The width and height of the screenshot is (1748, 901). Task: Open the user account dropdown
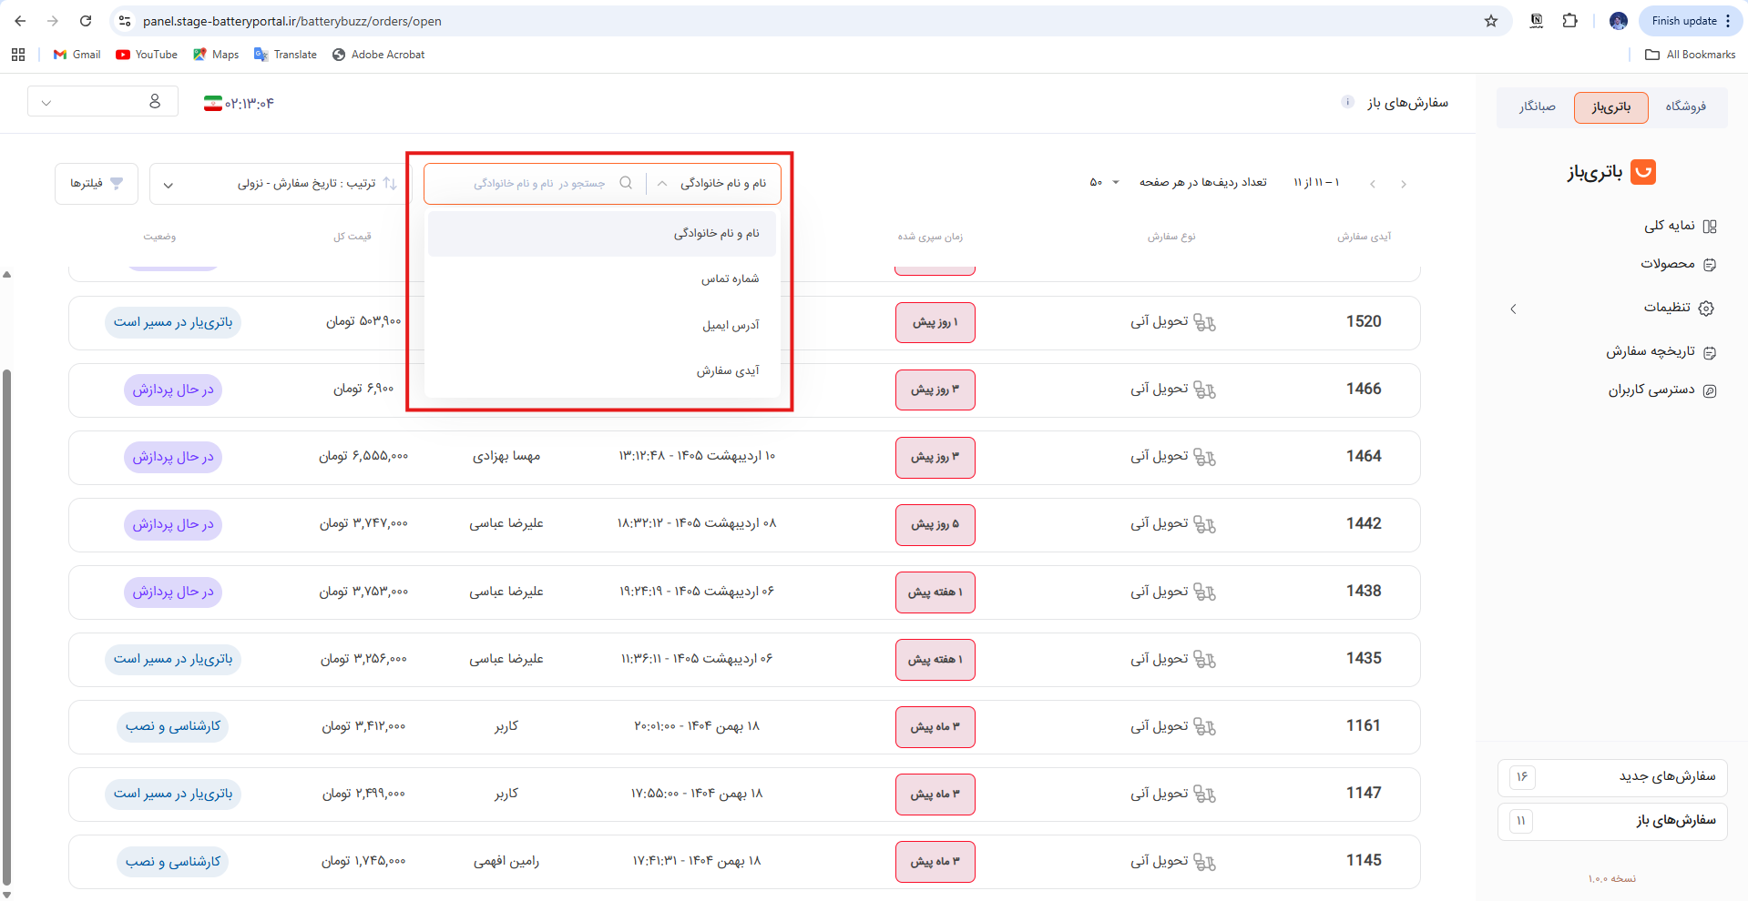pyautogui.click(x=102, y=102)
